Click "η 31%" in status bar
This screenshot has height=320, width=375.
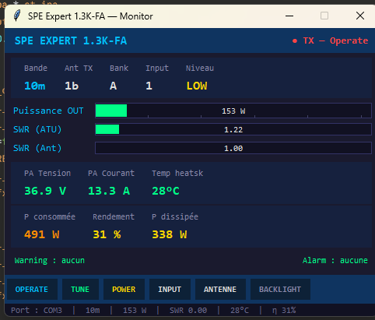coord(284,311)
